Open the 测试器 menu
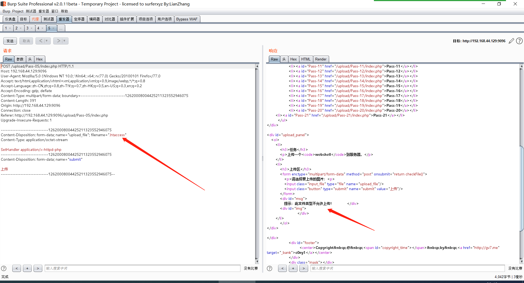Viewport: 524px width, 283px height. (31, 11)
